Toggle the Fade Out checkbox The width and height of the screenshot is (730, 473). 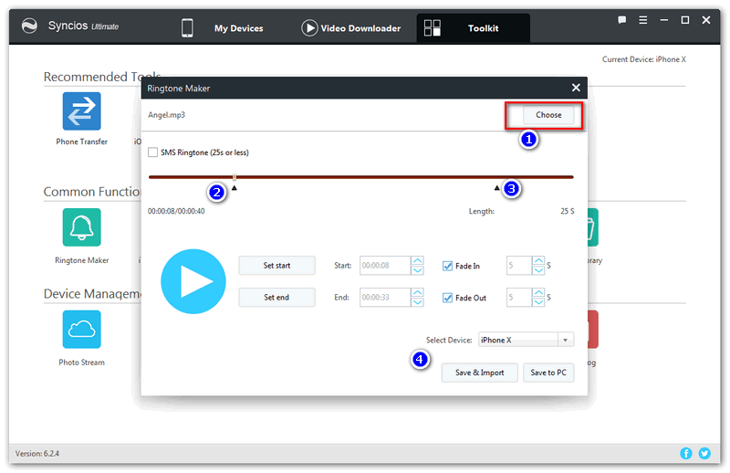tap(447, 298)
